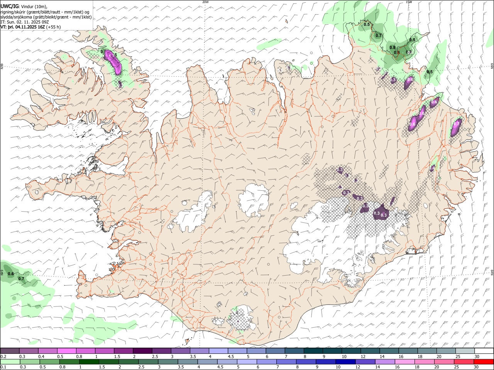This screenshot has height=370, width=494.
Task: Select lower legend swatch between 4 and 4.5
Action: click(207, 362)
